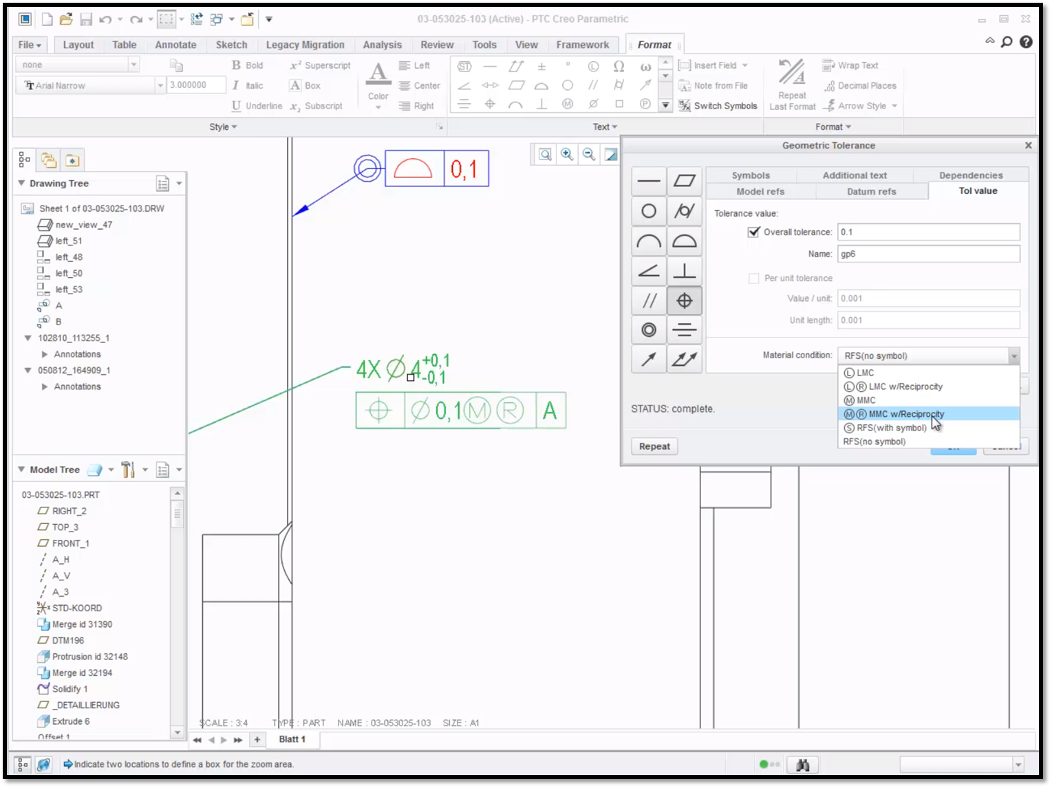This screenshot has width=1052, height=788.
Task: Select the surface profile tolerance symbol
Action: click(x=685, y=241)
